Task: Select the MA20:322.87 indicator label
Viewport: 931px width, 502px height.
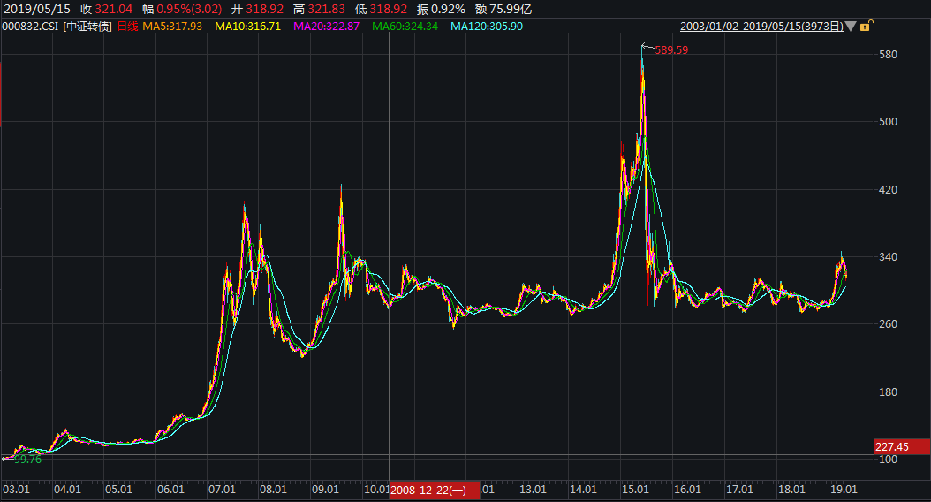Action: pos(327,27)
